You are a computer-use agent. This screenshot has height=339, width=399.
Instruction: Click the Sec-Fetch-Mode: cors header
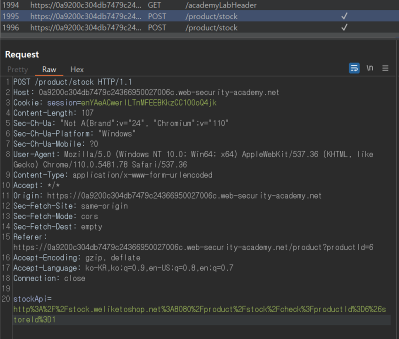(56, 216)
